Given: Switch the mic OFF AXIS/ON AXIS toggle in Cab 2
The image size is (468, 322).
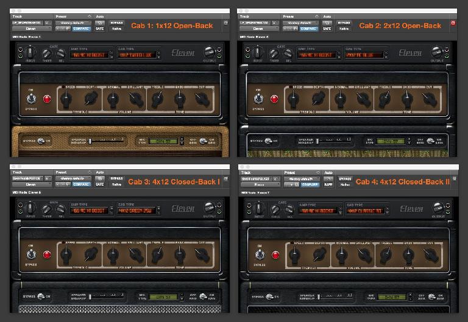Looking at the screenshot, I should pos(431,141).
